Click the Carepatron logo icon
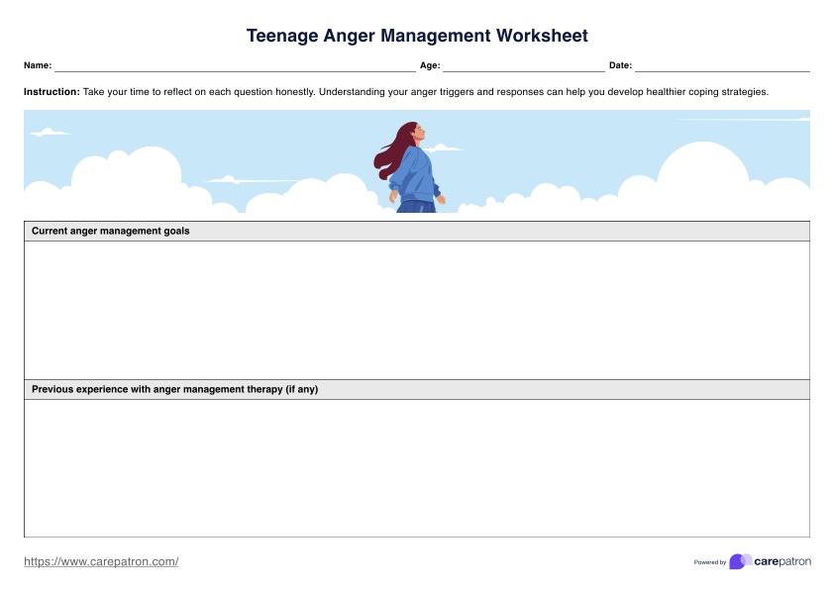This screenshot has height=589, width=834. (x=740, y=561)
